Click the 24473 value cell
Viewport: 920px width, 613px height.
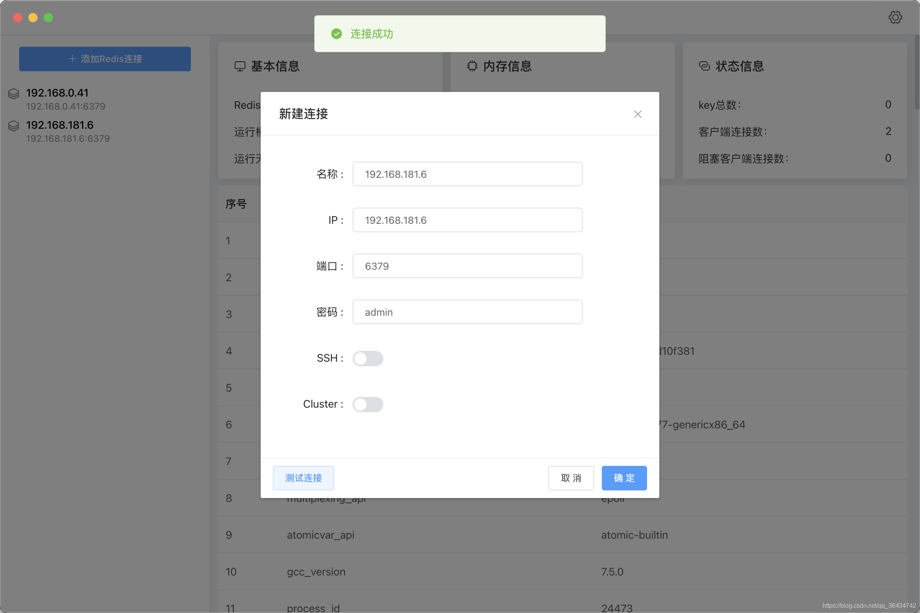click(x=617, y=608)
